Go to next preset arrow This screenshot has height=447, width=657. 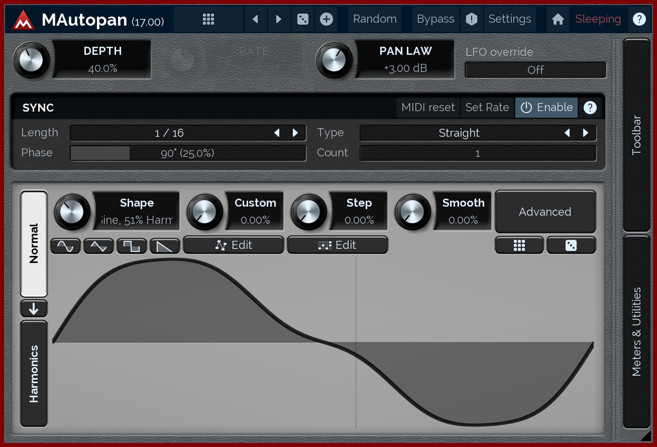coord(279,19)
